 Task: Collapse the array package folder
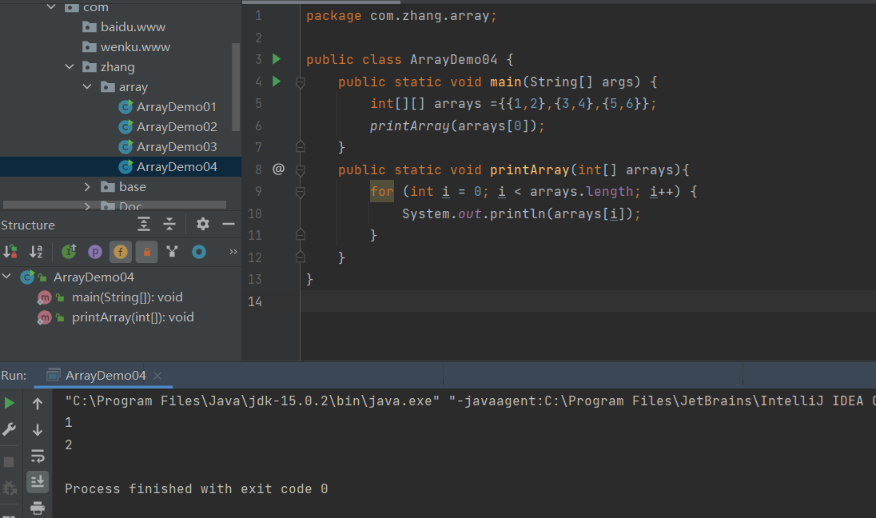pos(87,86)
